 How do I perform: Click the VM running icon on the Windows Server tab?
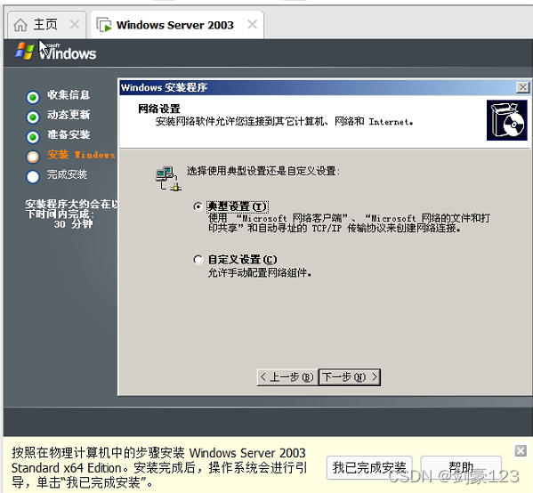104,25
